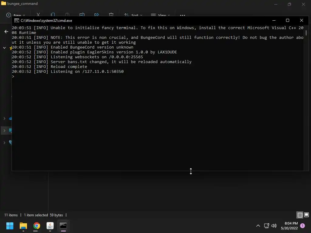
Task: Open Java application on taskbar
Action: coord(50,226)
